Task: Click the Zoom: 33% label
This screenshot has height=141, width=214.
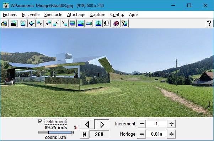Action: click(55, 137)
